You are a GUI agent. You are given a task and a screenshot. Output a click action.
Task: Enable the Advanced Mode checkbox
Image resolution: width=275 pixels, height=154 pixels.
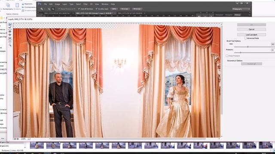coord(245,38)
